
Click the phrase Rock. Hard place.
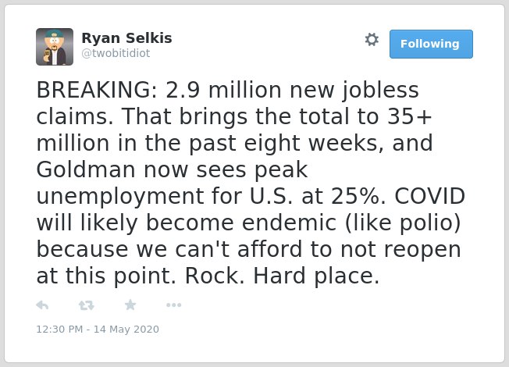point(282,276)
